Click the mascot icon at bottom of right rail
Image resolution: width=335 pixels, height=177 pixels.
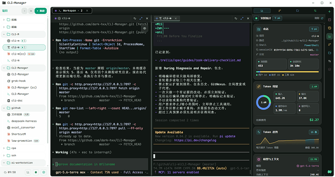pyautogui.click(x=329, y=172)
